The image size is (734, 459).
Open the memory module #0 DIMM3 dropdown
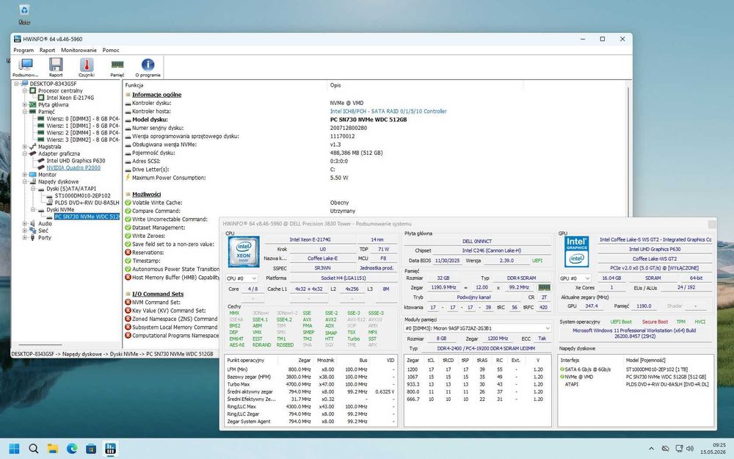point(478,328)
